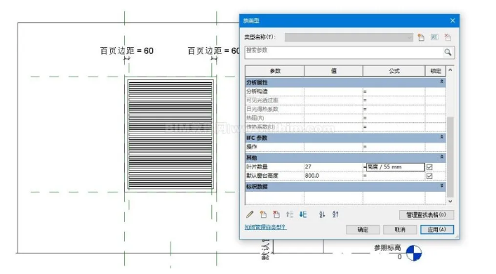
Task: Click the 应用(A) button
Action: pos(437,230)
